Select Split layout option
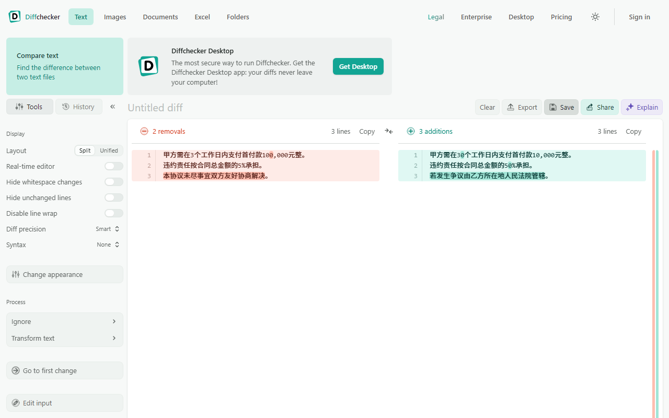 (85, 150)
